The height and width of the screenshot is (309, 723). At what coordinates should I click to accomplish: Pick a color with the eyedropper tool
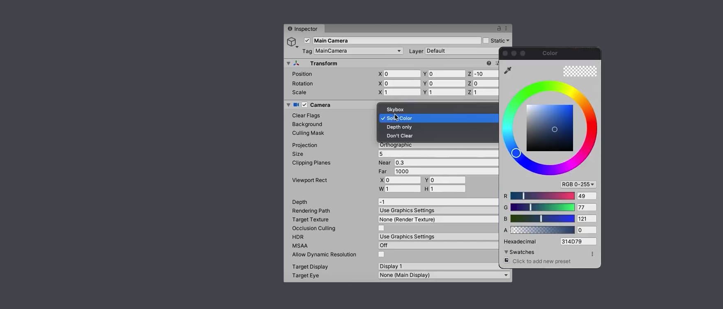click(508, 70)
